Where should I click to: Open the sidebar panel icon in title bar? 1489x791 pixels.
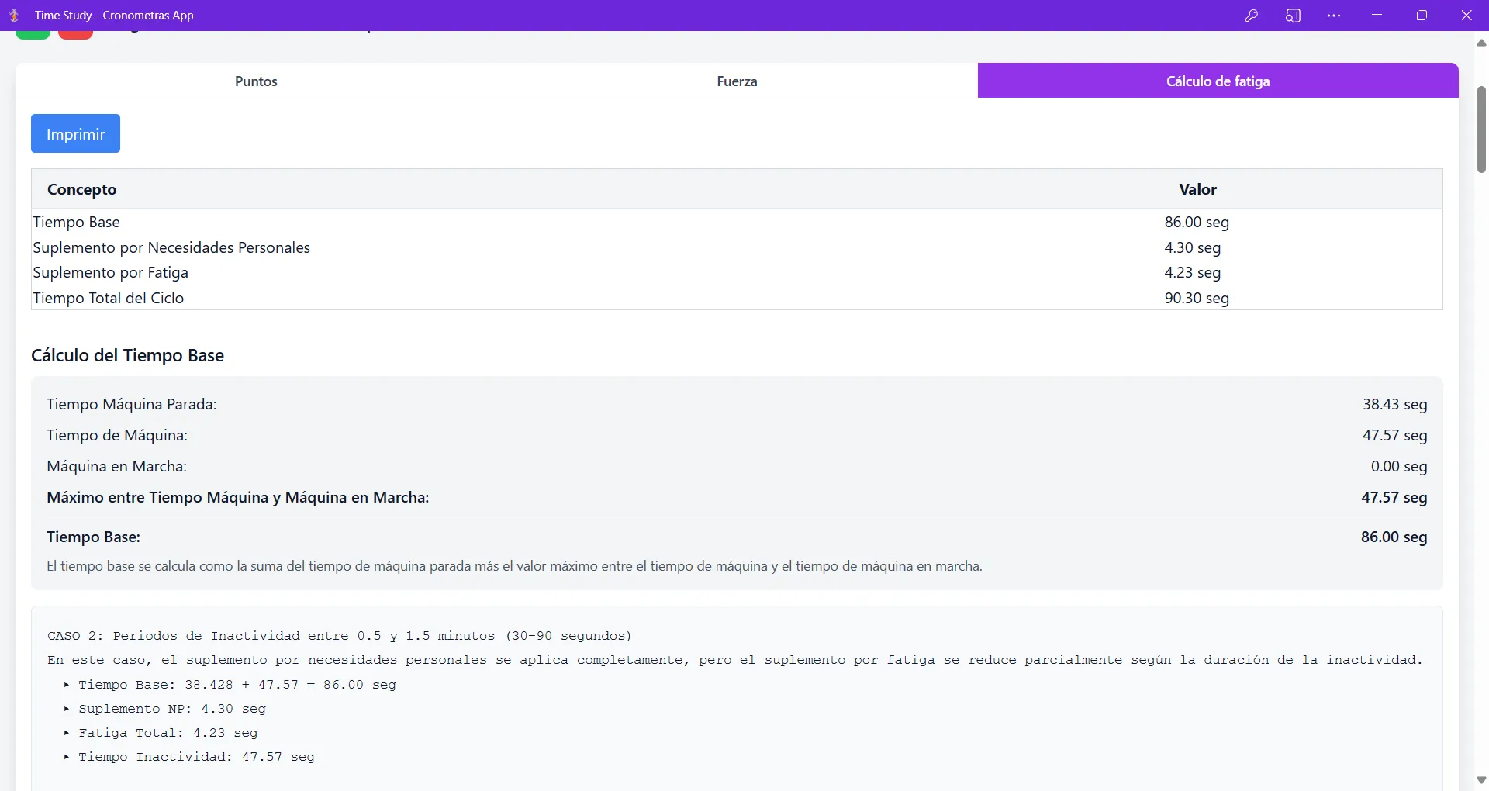tap(1293, 16)
